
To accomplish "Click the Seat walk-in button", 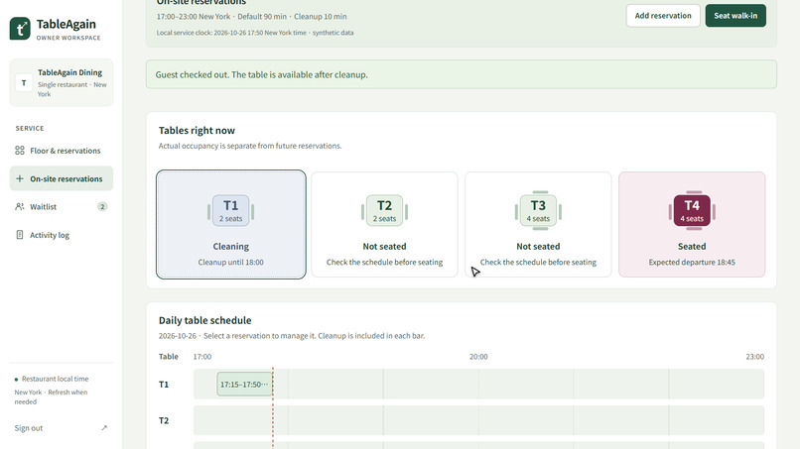I will point(735,16).
